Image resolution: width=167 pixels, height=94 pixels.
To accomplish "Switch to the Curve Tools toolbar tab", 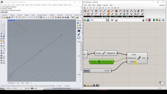I will [x=69, y=15].
